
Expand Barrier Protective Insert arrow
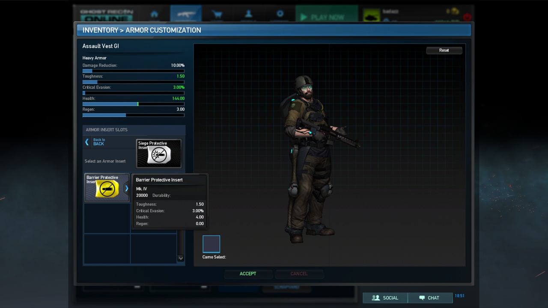126,188
